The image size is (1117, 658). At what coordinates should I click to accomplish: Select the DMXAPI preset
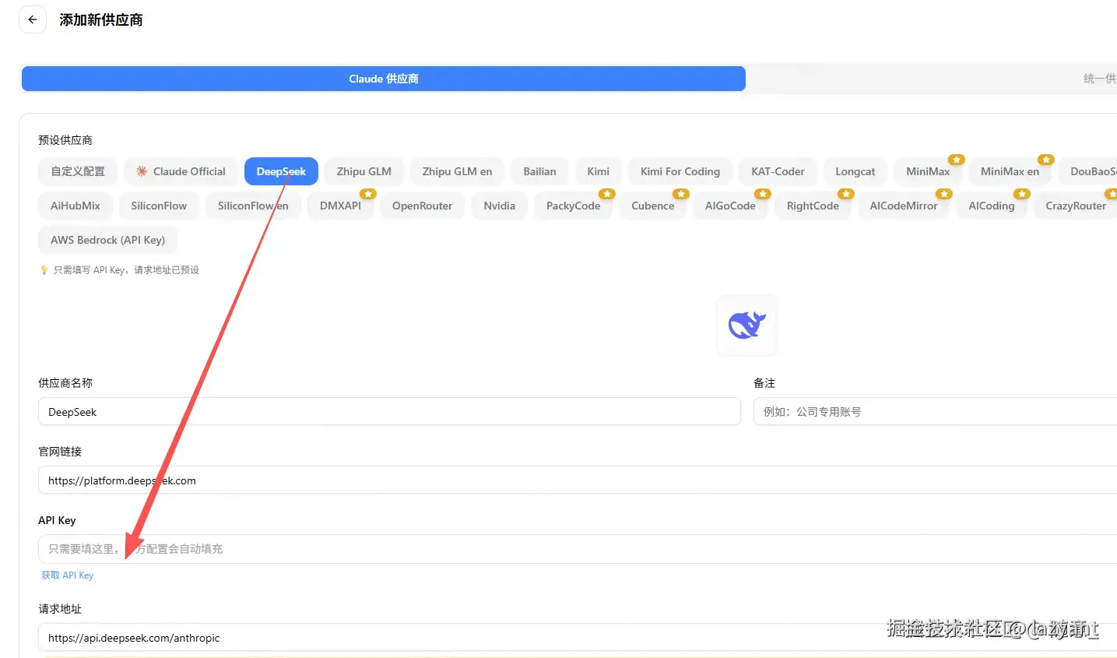(340, 206)
